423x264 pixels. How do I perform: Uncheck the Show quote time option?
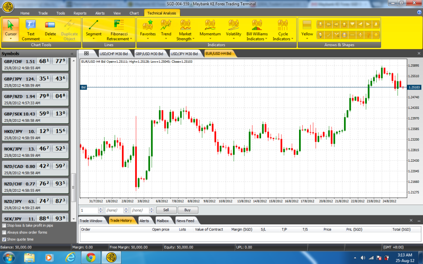tap(4, 239)
